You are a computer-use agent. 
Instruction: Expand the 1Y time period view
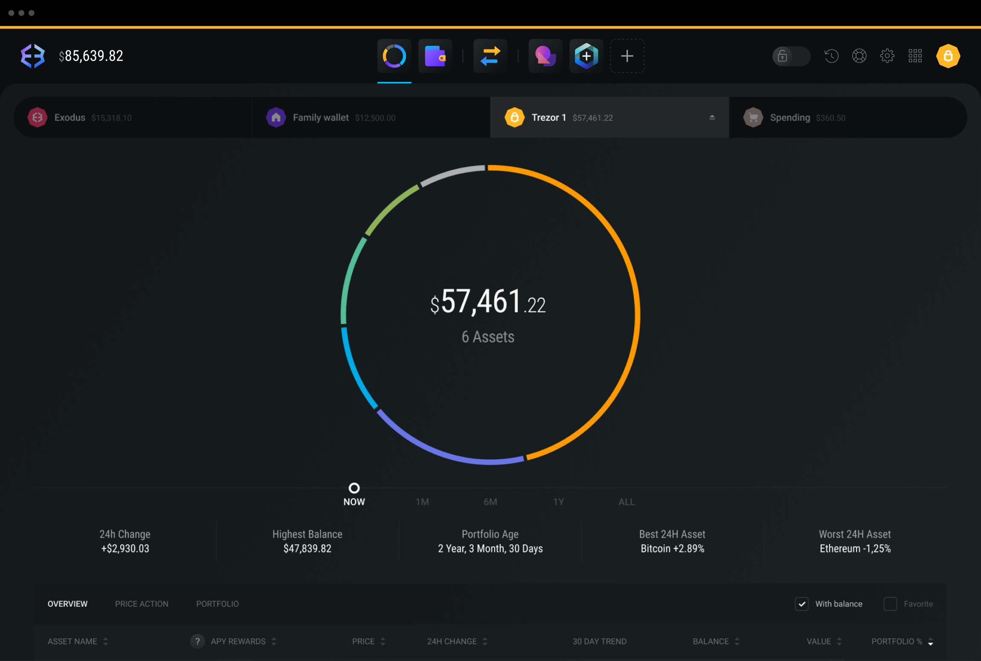(x=559, y=502)
